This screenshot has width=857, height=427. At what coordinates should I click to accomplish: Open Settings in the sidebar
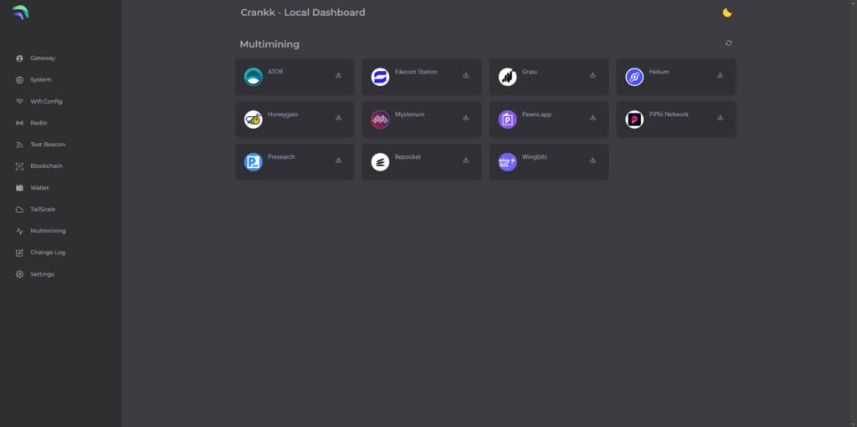(43, 274)
